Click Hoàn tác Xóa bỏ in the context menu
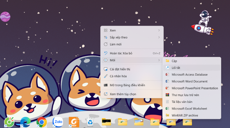This screenshot has height=128, width=230. tap(132, 53)
